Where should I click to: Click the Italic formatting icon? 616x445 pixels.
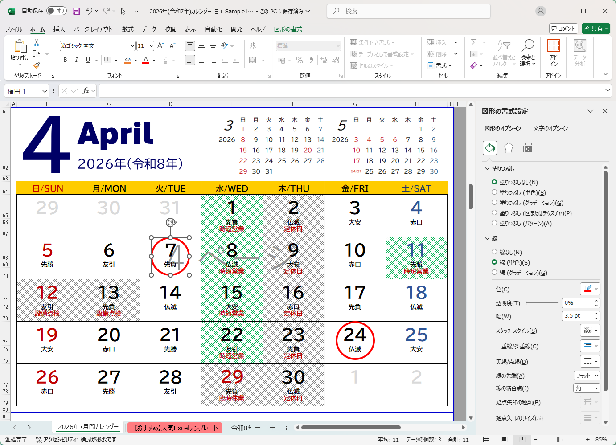pos(76,60)
